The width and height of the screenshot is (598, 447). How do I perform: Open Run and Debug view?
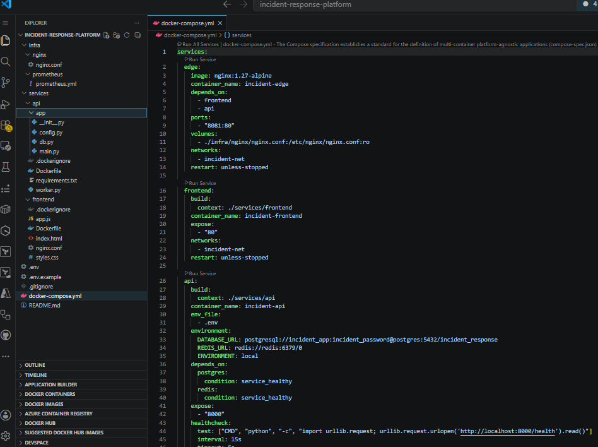[x=6, y=104]
